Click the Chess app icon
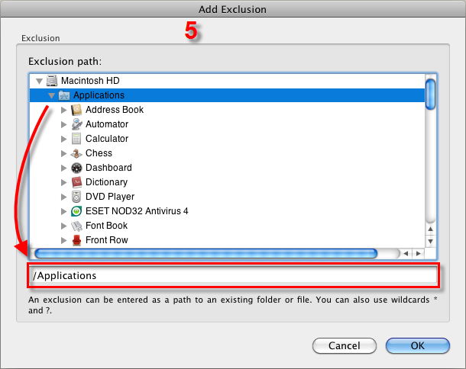The width and height of the screenshot is (466, 369). 76,153
